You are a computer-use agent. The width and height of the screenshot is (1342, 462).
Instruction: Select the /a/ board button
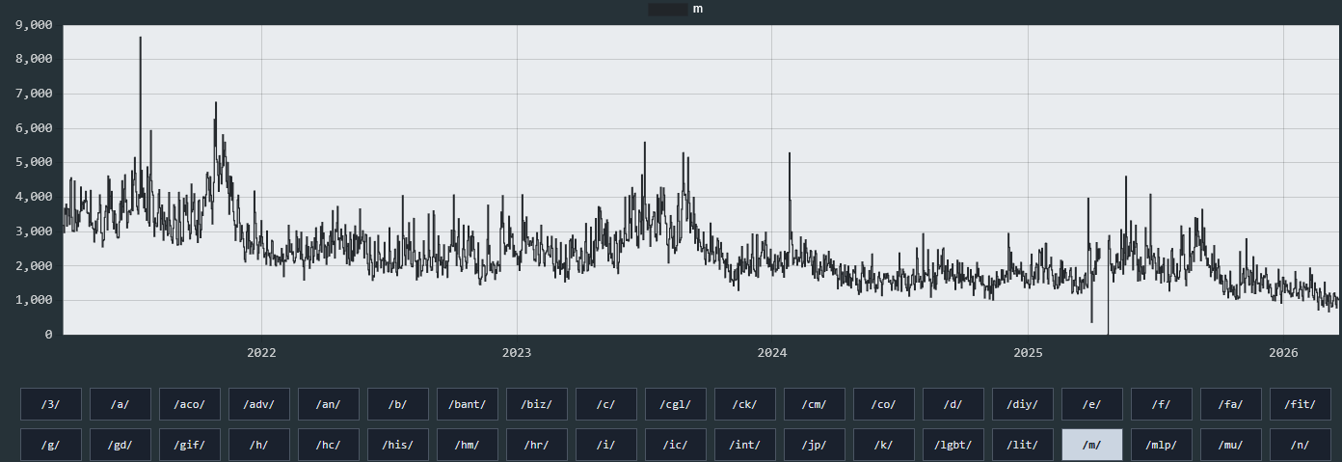[x=121, y=404]
